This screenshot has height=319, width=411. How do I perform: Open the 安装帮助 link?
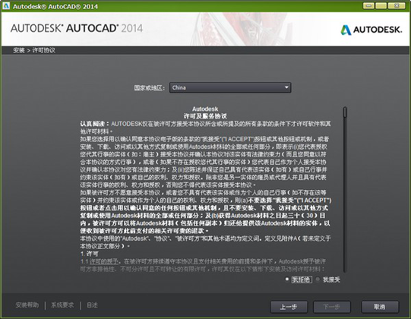pyautogui.click(x=27, y=305)
